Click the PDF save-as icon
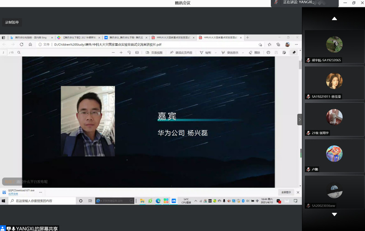365x231 pixels. coord(284,52)
